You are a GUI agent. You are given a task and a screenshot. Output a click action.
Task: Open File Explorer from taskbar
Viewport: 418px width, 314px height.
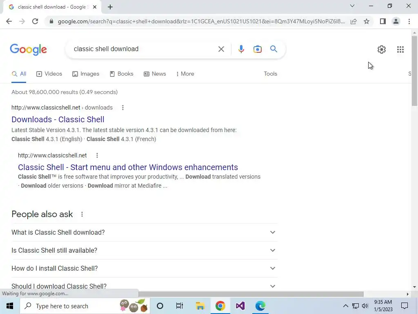(200, 306)
